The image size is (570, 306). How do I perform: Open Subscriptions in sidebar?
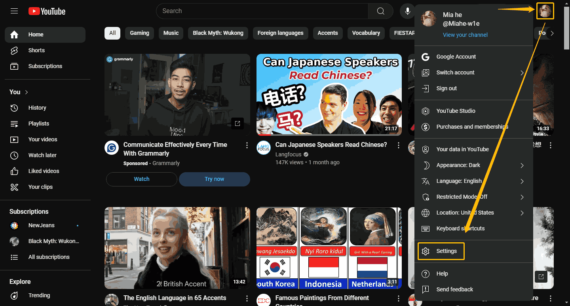pyautogui.click(x=45, y=66)
